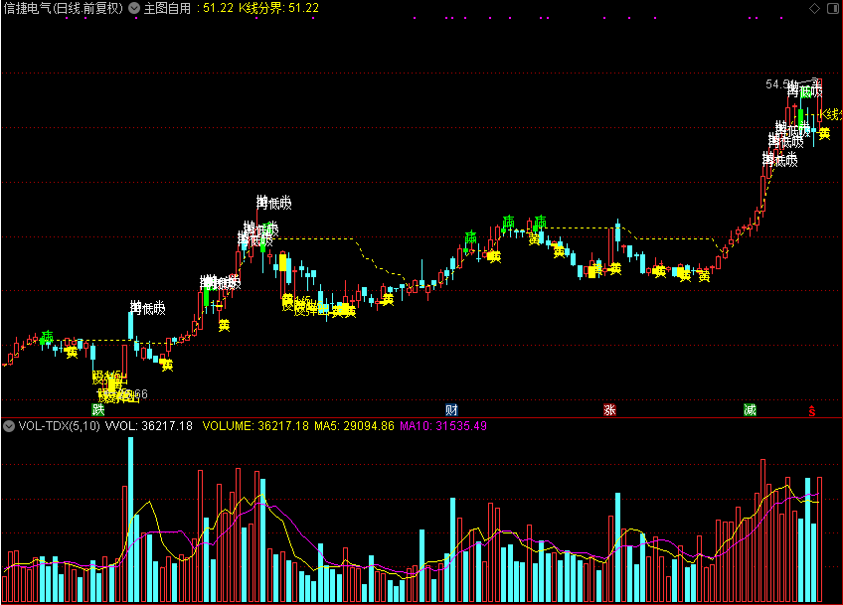843x605 pixels.
Task: Toggle the side panel icon at top right
Action: [833, 8]
